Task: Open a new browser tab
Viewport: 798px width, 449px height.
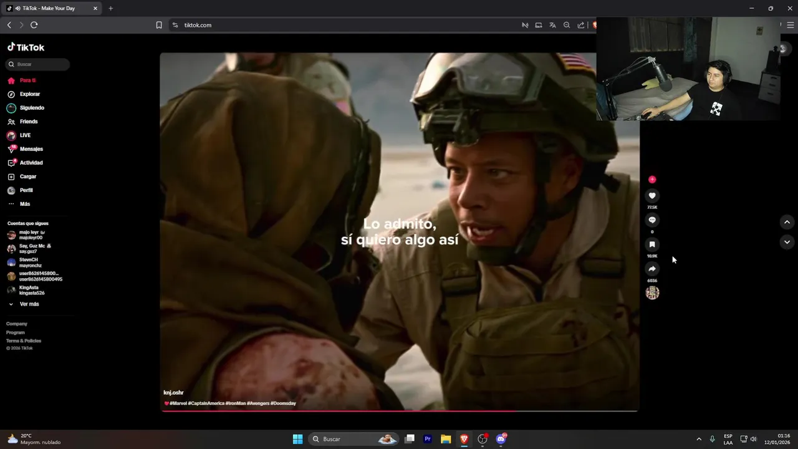Action: pyautogui.click(x=110, y=8)
